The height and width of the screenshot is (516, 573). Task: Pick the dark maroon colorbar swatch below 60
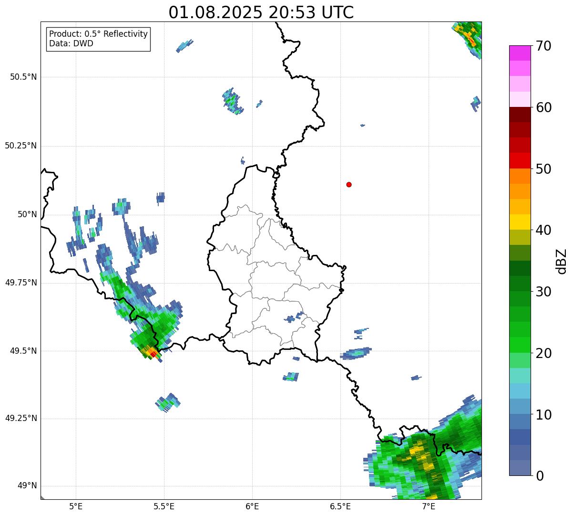coord(520,115)
